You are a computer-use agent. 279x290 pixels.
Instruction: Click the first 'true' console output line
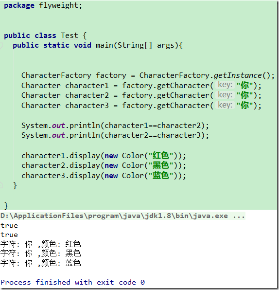(9, 225)
